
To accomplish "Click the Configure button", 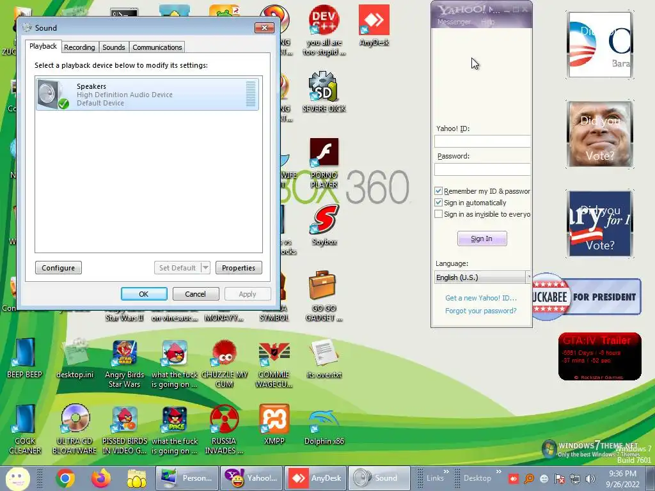I will pos(58,268).
